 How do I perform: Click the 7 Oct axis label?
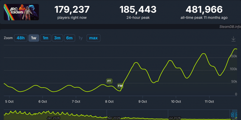click(76, 101)
